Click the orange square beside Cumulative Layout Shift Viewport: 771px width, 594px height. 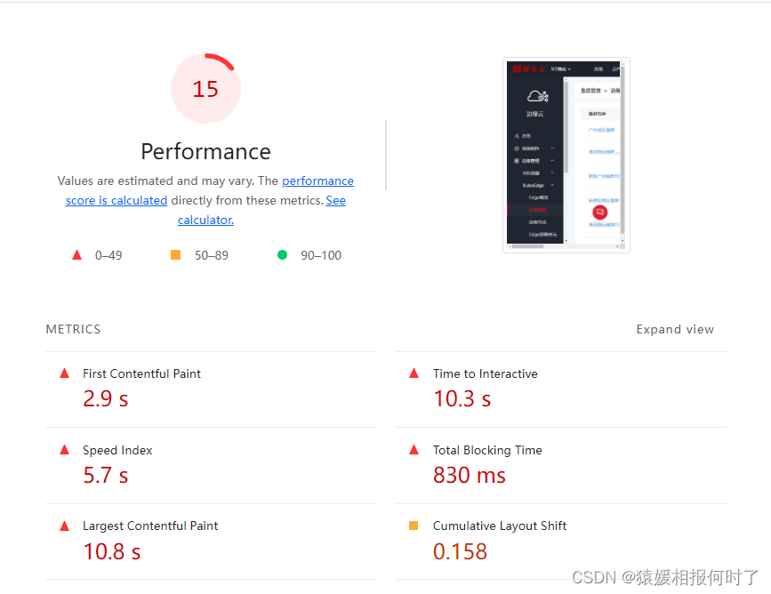pos(414,526)
